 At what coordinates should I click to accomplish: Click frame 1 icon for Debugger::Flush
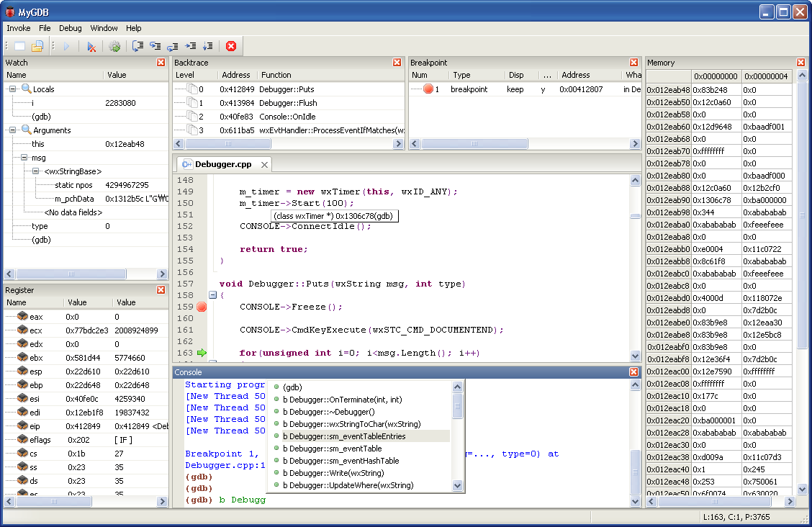(192, 102)
